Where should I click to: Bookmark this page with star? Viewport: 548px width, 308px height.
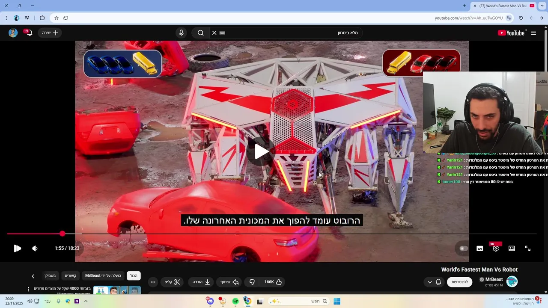[56, 18]
